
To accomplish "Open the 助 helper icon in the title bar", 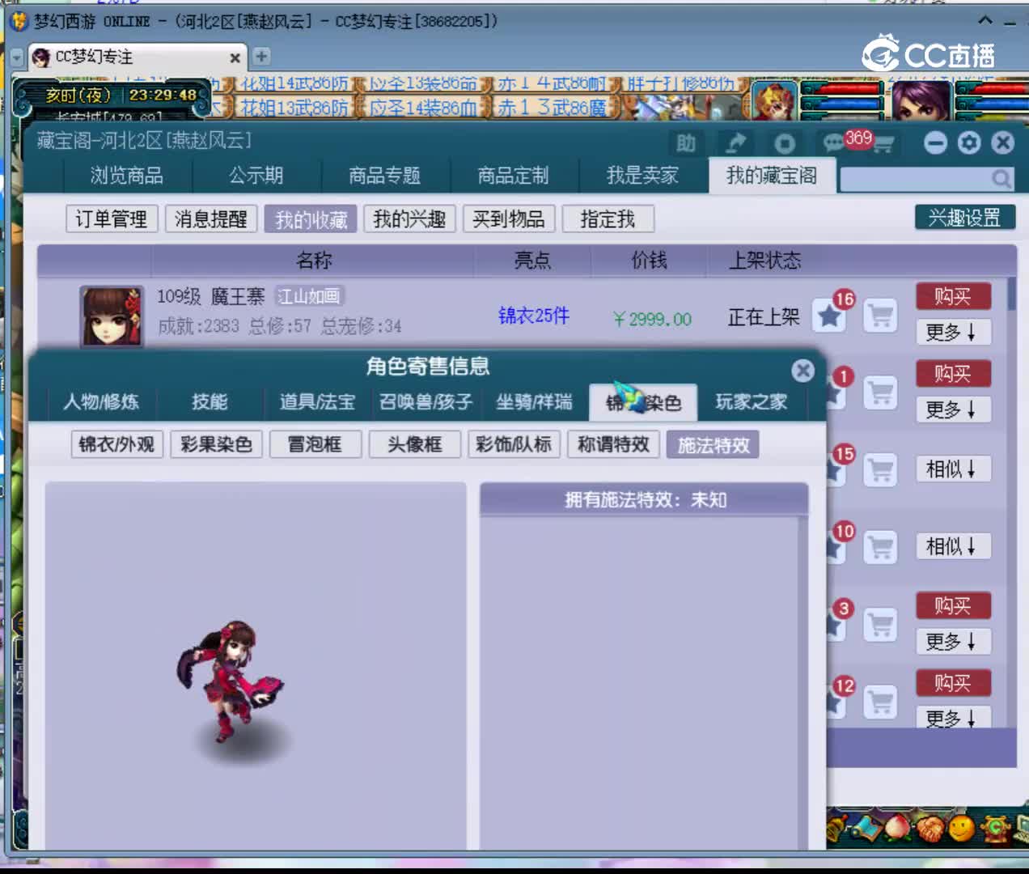I will pyautogui.click(x=686, y=144).
